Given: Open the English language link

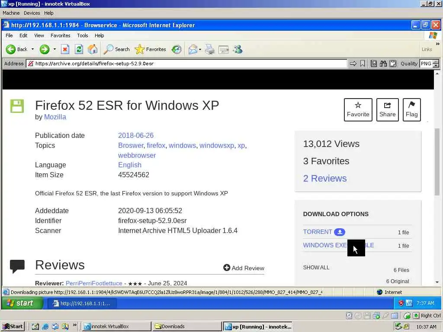Looking at the screenshot, I should coord(130,165).
